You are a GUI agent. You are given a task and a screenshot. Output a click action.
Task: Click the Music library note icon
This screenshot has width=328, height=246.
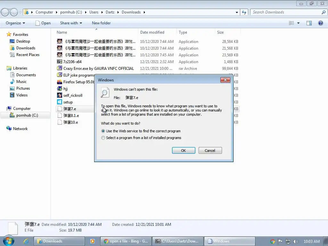pos(12,82)
